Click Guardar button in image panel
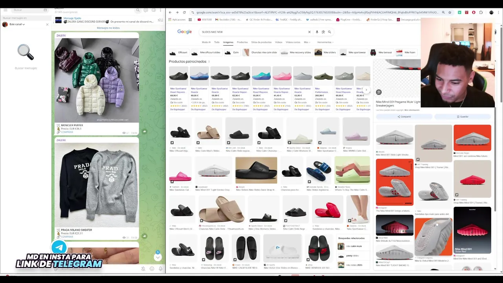503x283 pixels. 463,117
